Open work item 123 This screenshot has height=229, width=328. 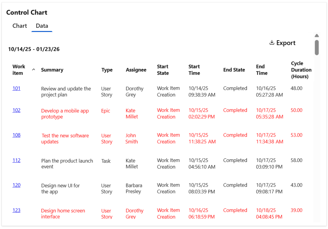point(16,210)
